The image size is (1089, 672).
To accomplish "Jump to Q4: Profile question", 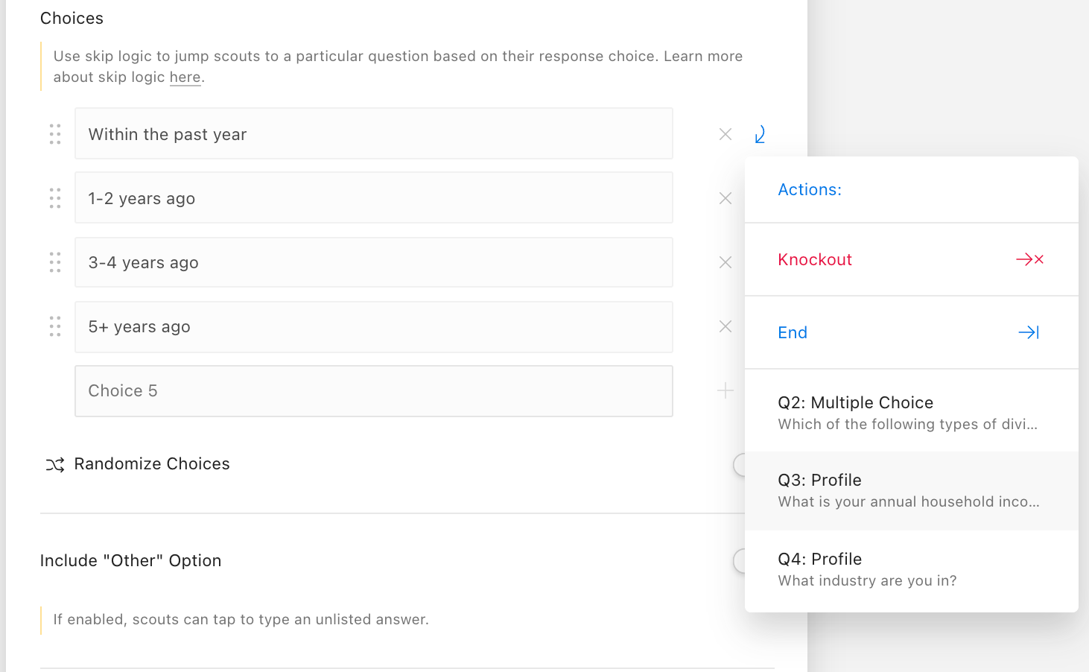I will pos(912,570).
